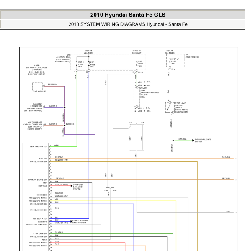Viewport: 245px width, 251px height.
Task: Select the 'ESC 2 FUSE 20A' label
Action: 93,64
